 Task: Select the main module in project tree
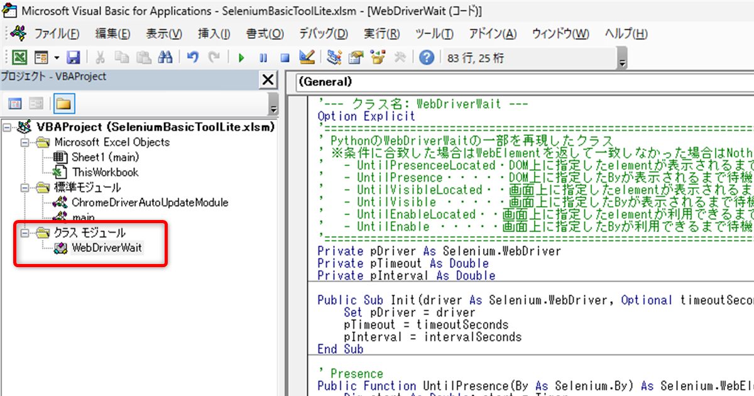pos(84,217)
